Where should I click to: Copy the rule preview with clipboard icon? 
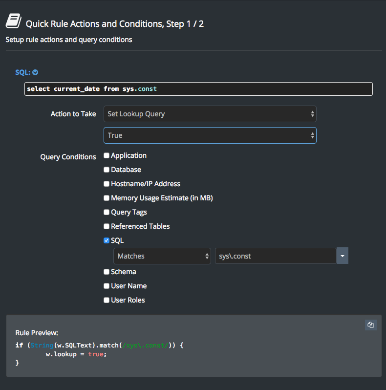point(370,325)
